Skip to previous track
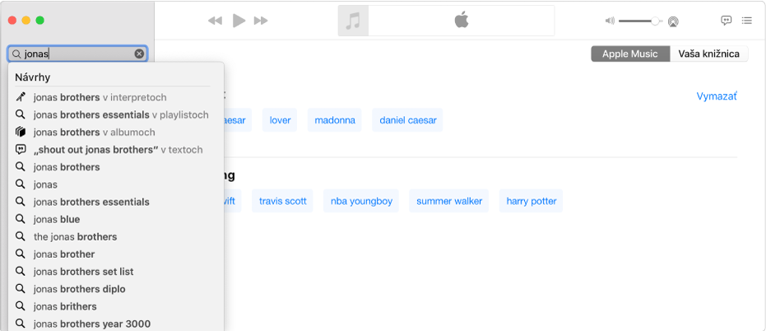The width and height of the screenshot is (766, 331). click(x=216, y=21)
